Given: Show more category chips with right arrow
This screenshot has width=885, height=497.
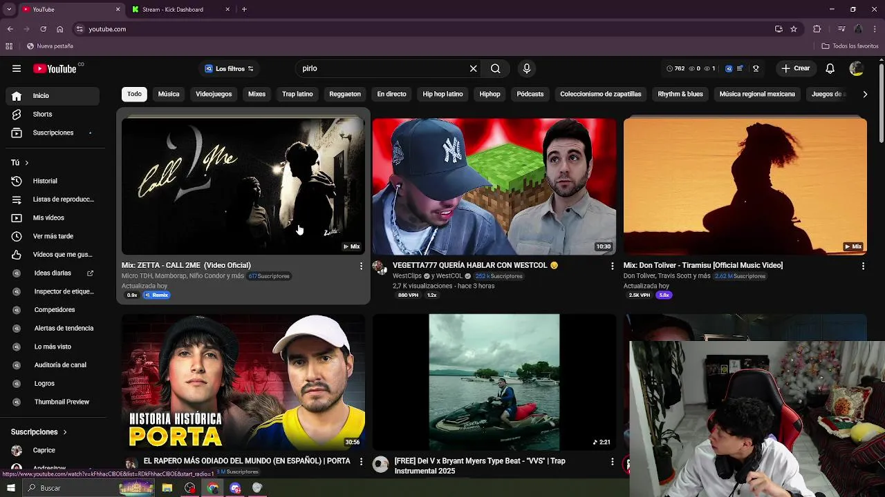Looking at the screenshot, I should 865,94.
